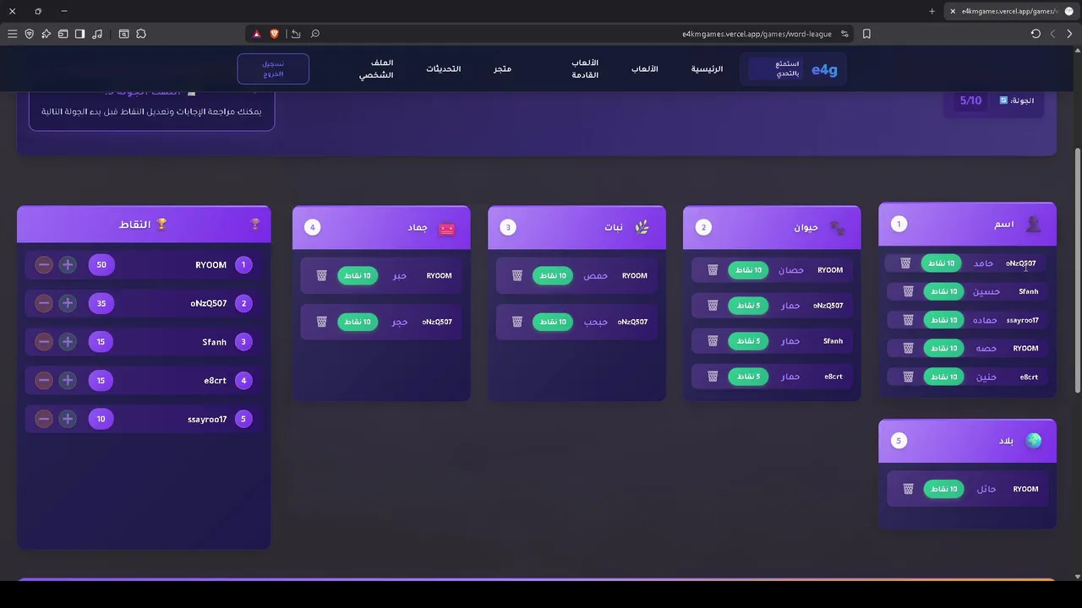The image size is (1082, 608).
Task: Click the e4g site logo
Action: pyautogui.click(x=824, y=69)
